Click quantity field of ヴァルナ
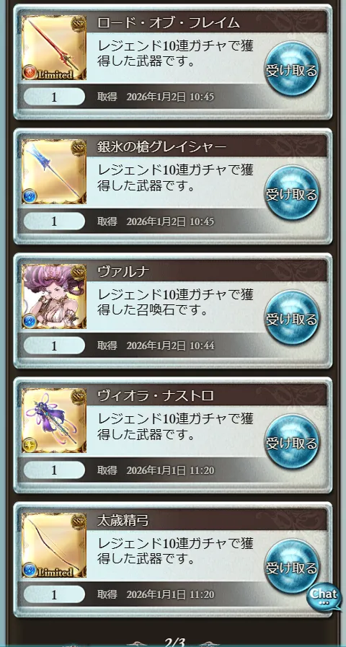346x647 pixels. (54, 345)
